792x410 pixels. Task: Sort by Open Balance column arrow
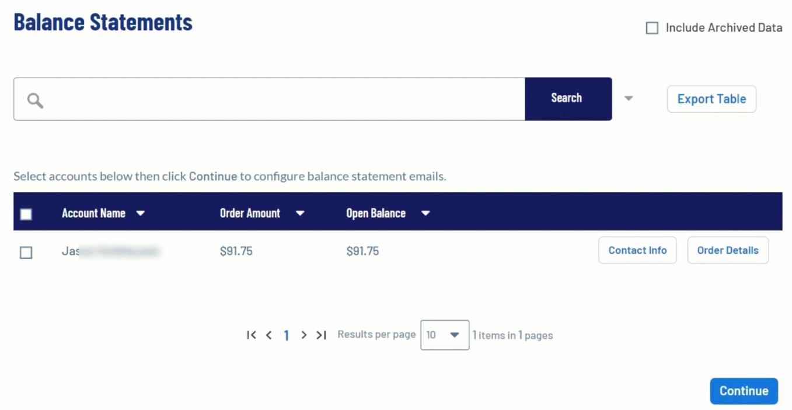[x=425, y=213]
